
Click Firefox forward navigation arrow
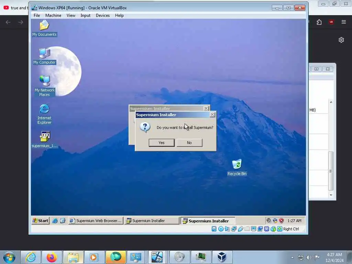click(21, 22)
